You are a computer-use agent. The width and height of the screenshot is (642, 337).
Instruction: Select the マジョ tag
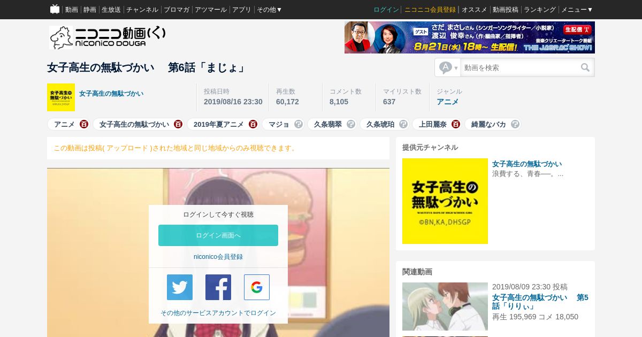(x=279, y=124)
